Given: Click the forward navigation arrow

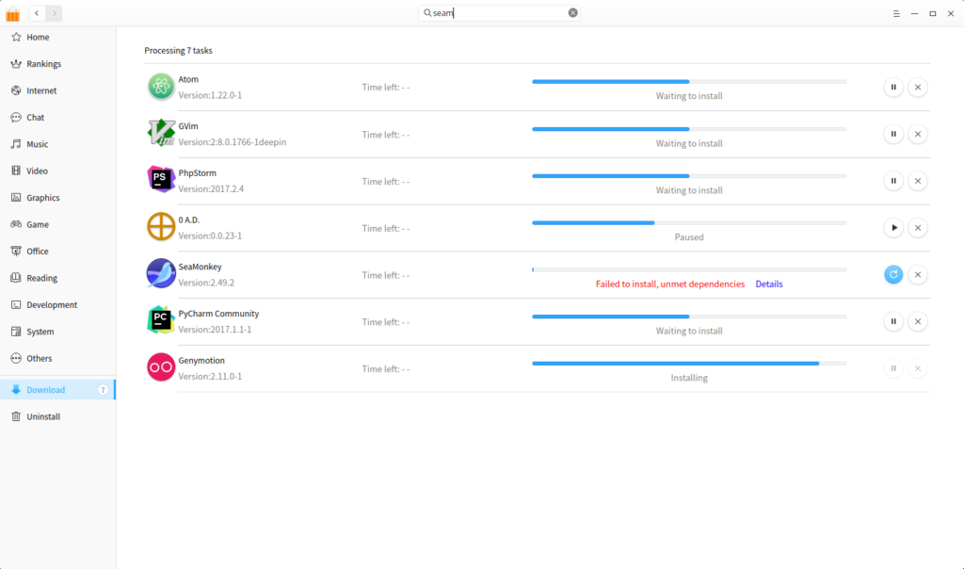Looking at the screenshot, I should click(x=53, y=13).
